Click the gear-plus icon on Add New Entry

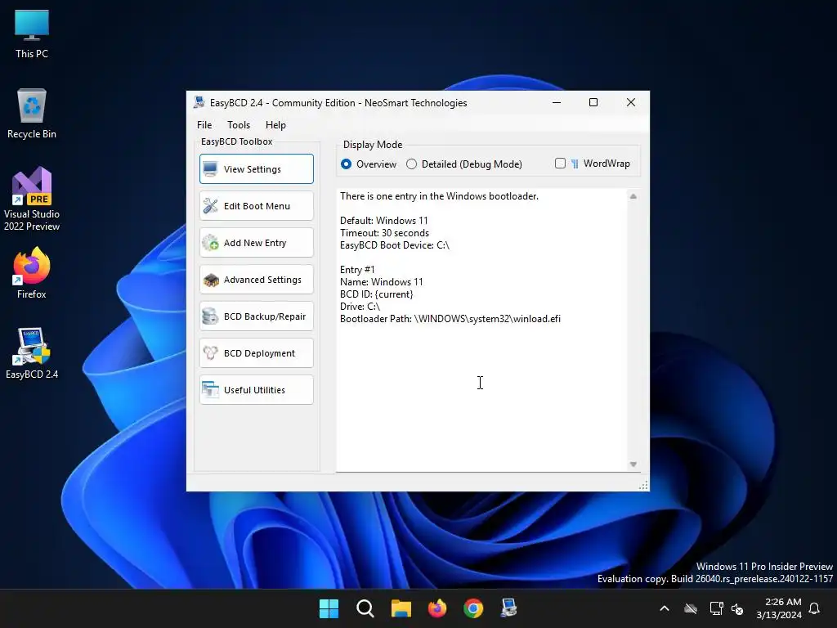[x=210, y=242]
